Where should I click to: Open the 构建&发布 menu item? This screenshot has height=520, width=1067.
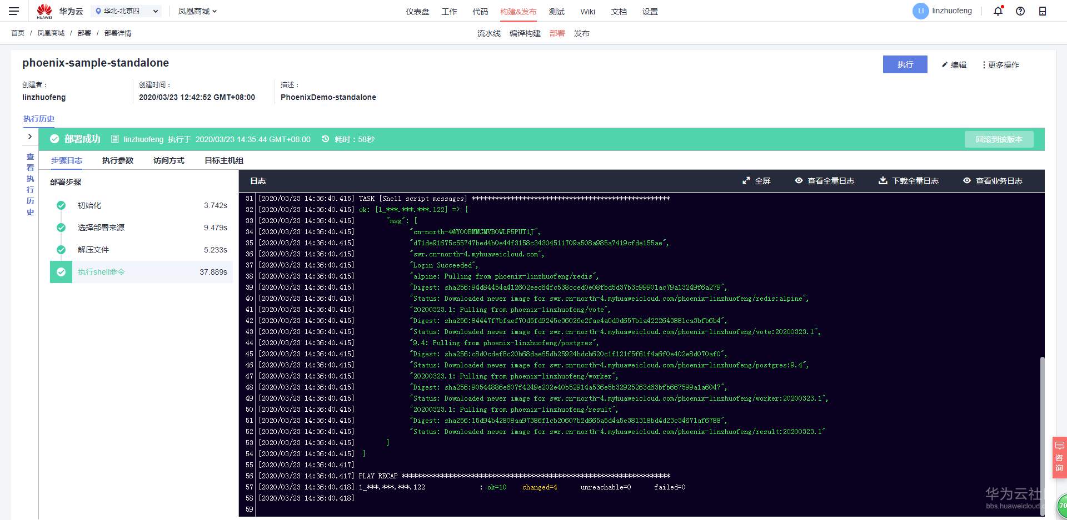point(518,12)
